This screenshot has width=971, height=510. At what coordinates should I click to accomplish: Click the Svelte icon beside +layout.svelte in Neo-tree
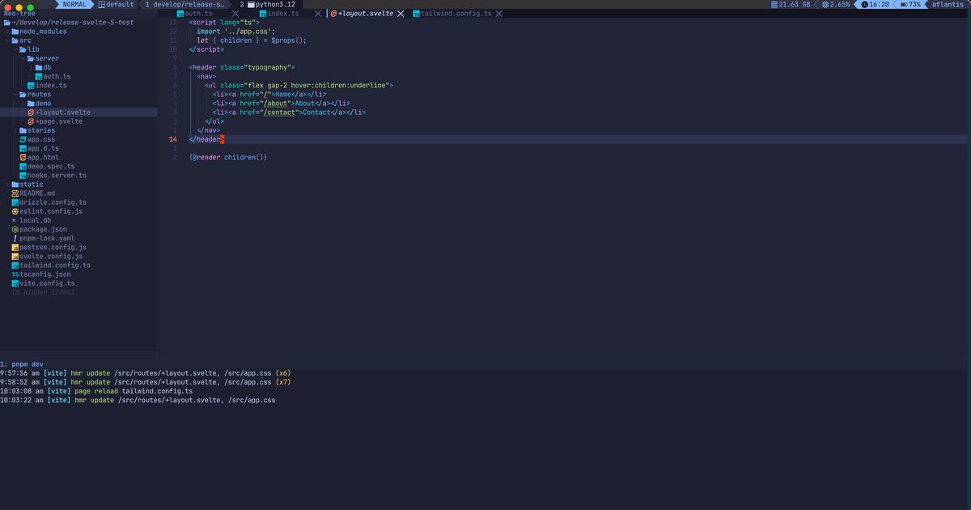point(31,113)
